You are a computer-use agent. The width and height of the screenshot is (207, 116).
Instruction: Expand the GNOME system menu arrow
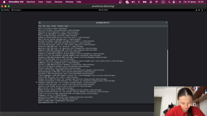(x=204, y=10)
